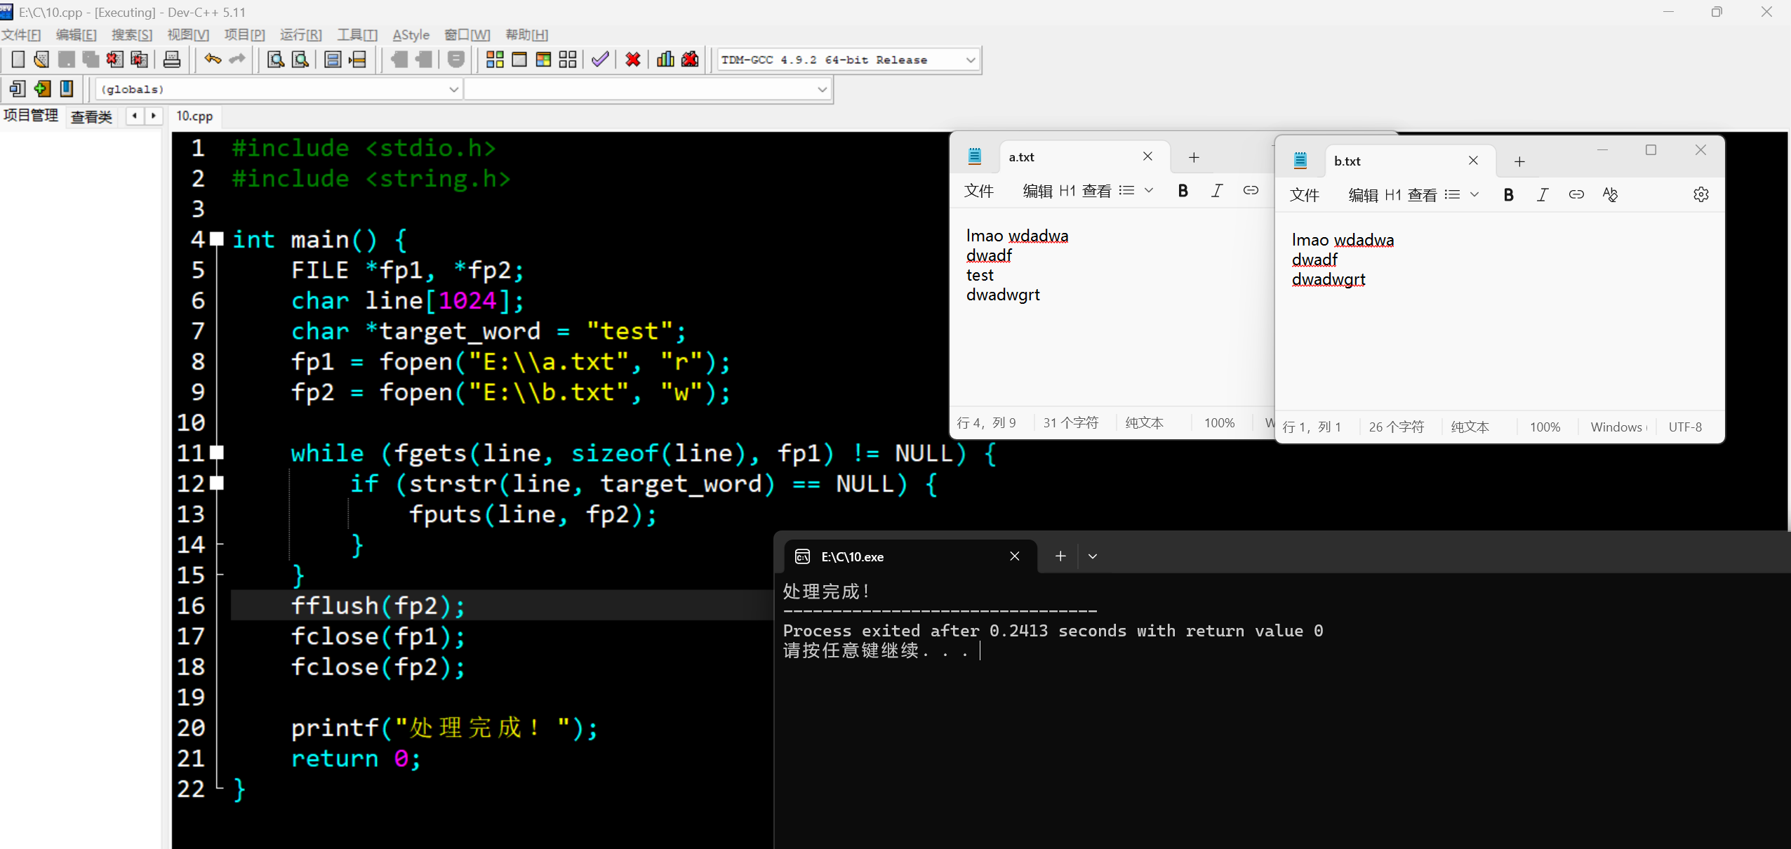Click the new source file icon
The height and width of the screenshot is (849, 1791).
(18, 60)
